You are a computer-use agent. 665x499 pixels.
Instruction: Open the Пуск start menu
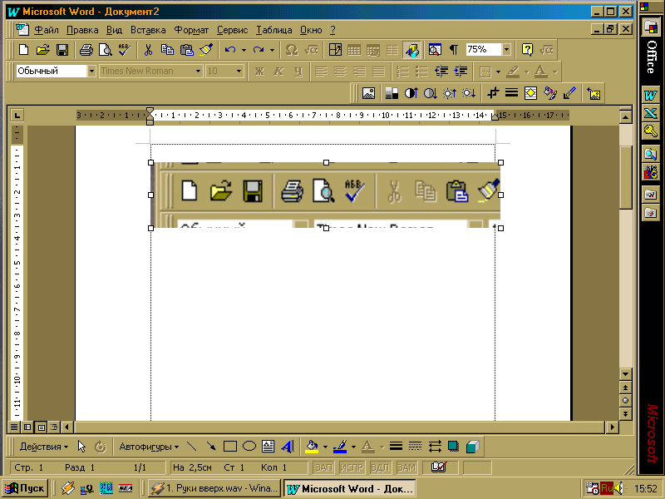point(26,488)
